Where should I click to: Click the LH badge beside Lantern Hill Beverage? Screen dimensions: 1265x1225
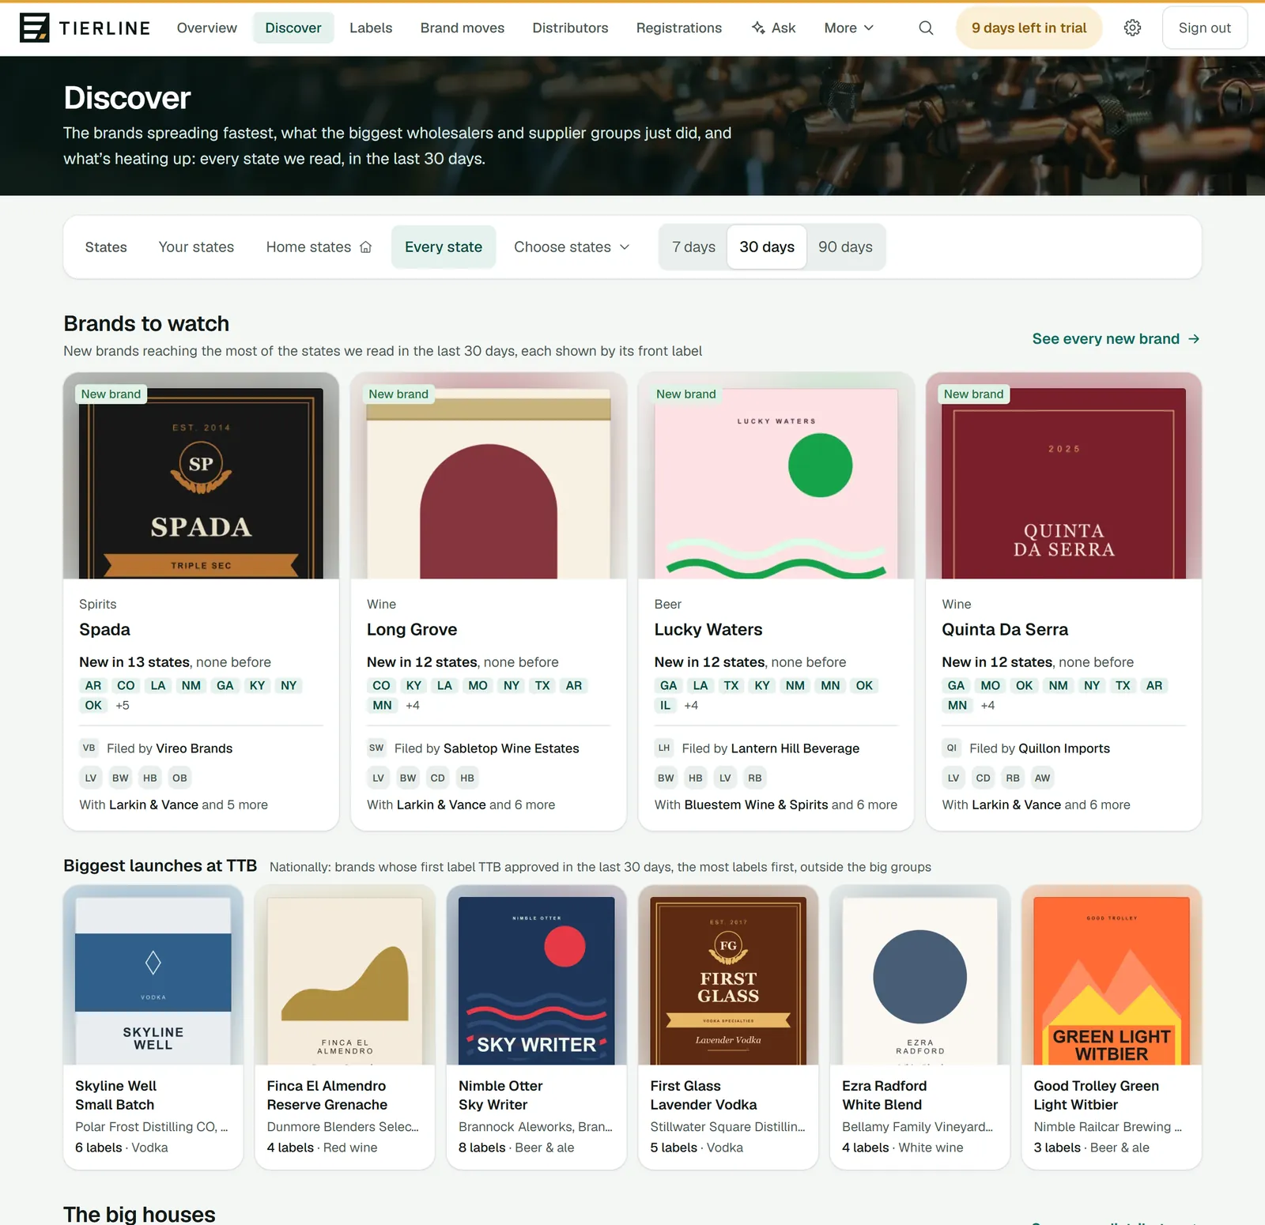pos(664,748)
